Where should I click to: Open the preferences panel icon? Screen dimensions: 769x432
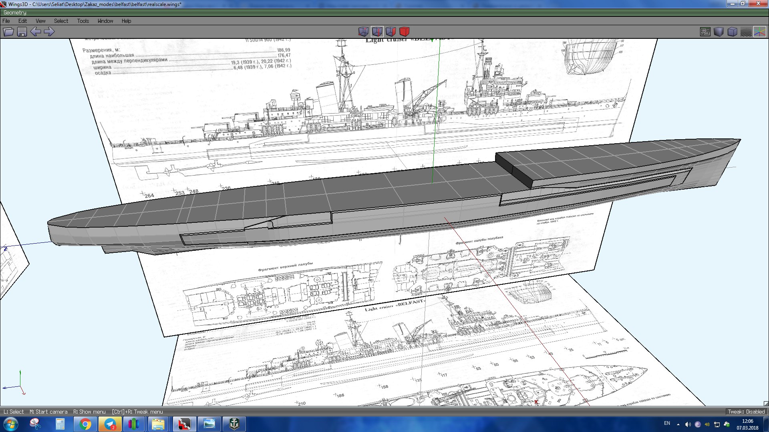[705, 32]
